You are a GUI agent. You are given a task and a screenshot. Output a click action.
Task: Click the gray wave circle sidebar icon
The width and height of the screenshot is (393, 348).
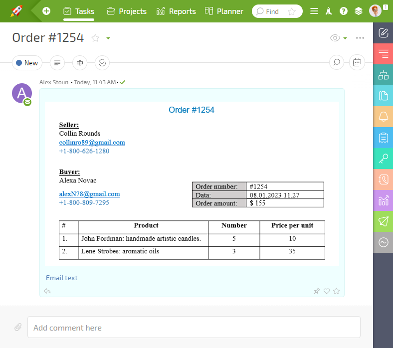(x=383, y=242)
